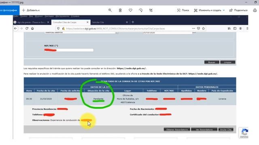Open page actions three-dots menu
This screenshot has height=145, width=259.
click(x=193, y=29)
